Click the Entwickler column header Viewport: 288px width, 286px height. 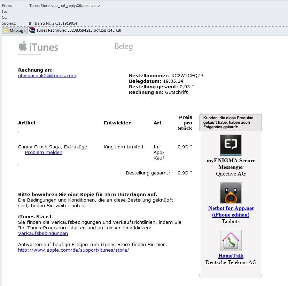(117, 123)
